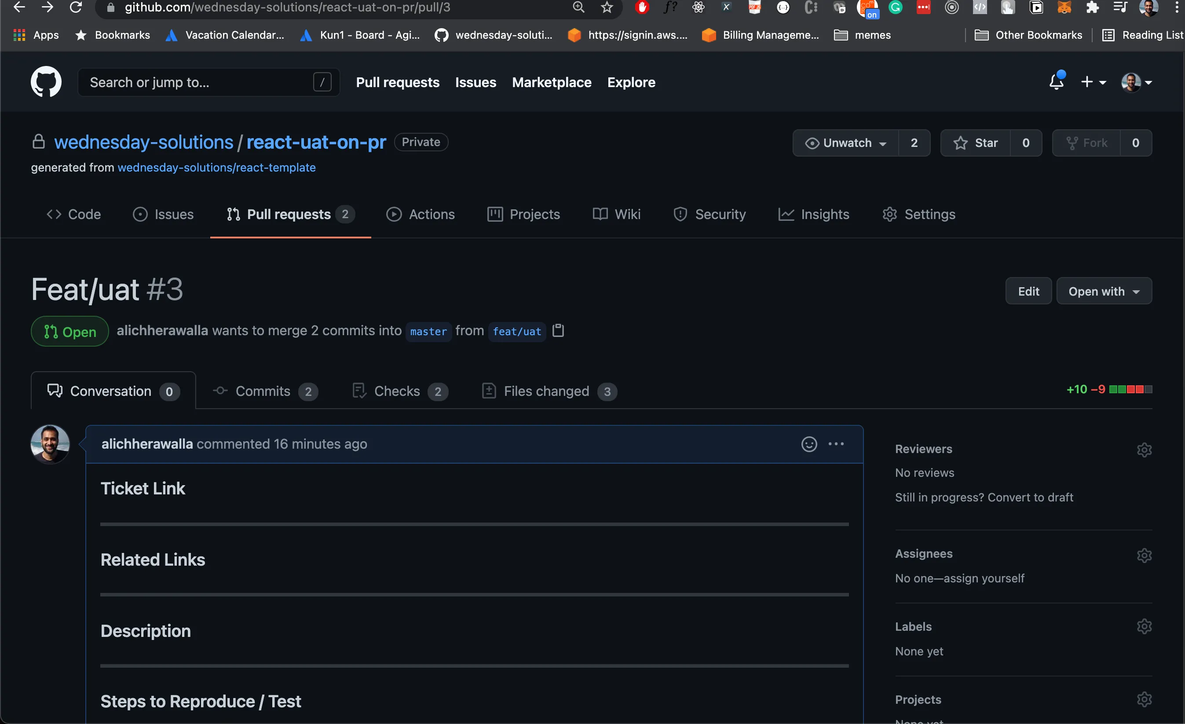
Task: Click assign yourself link
Action: point(984,578)
